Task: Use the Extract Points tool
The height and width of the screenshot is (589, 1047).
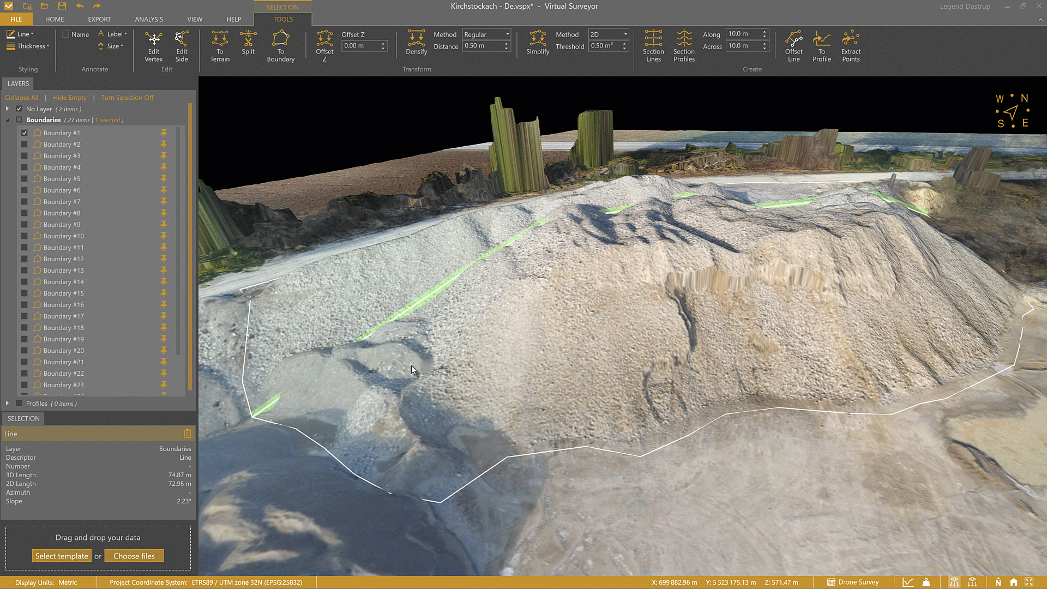Action: [851, 46]
